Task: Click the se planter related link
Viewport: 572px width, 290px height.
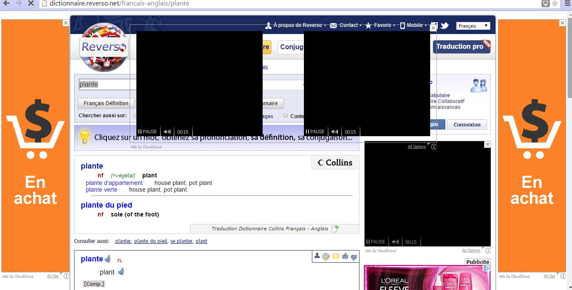Action: point(181,241)
